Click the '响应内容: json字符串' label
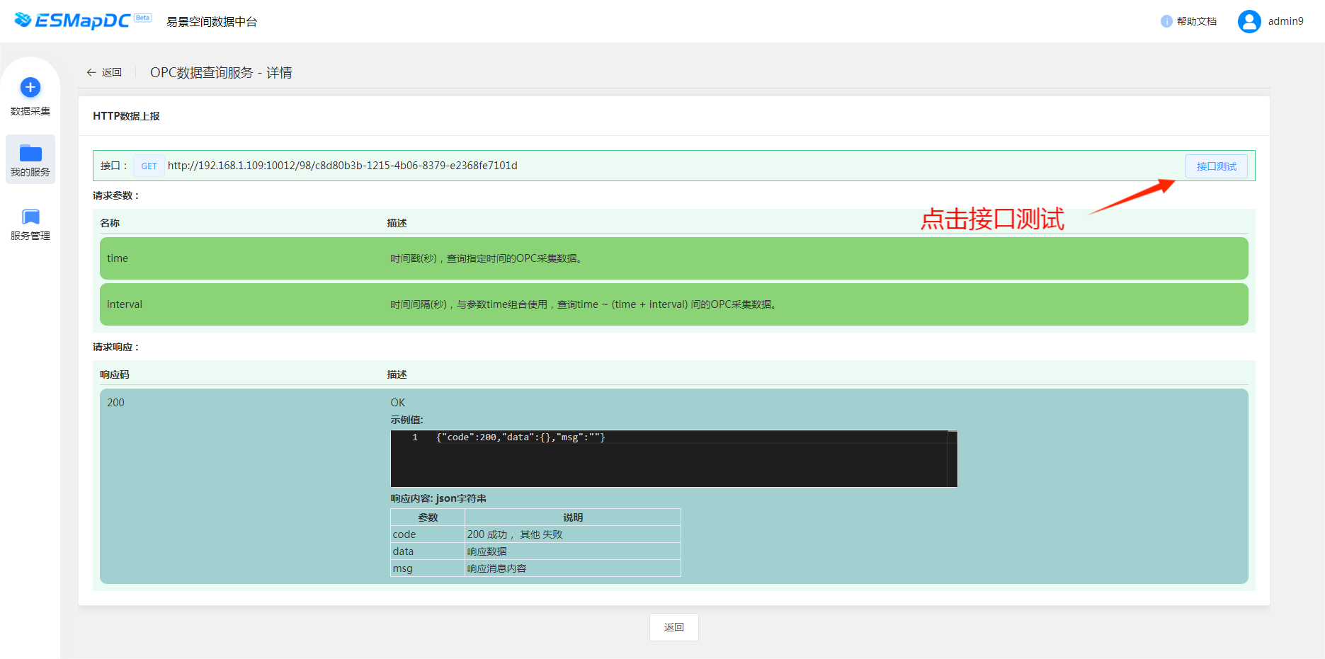Screen dimensions: 1325x659 (438, 498)
